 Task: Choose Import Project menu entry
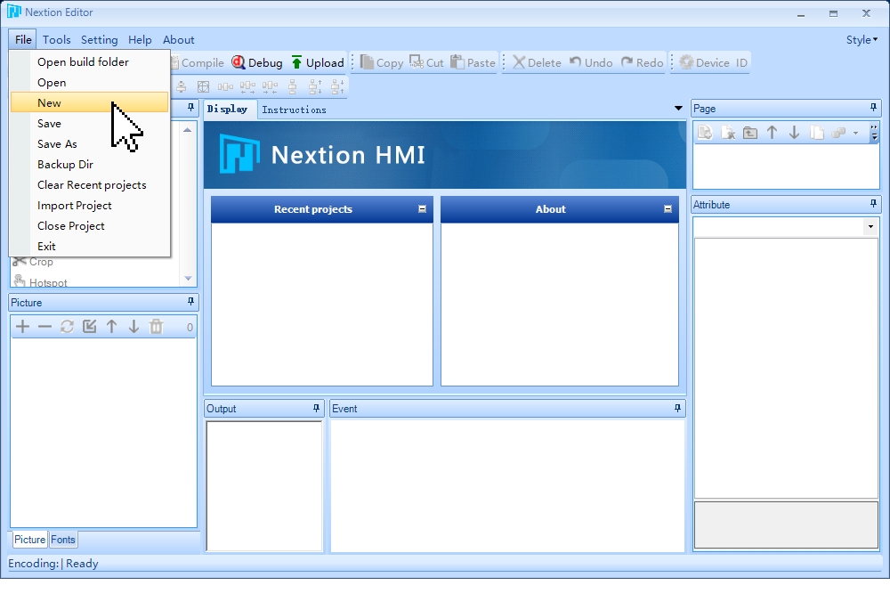point(90,205)
